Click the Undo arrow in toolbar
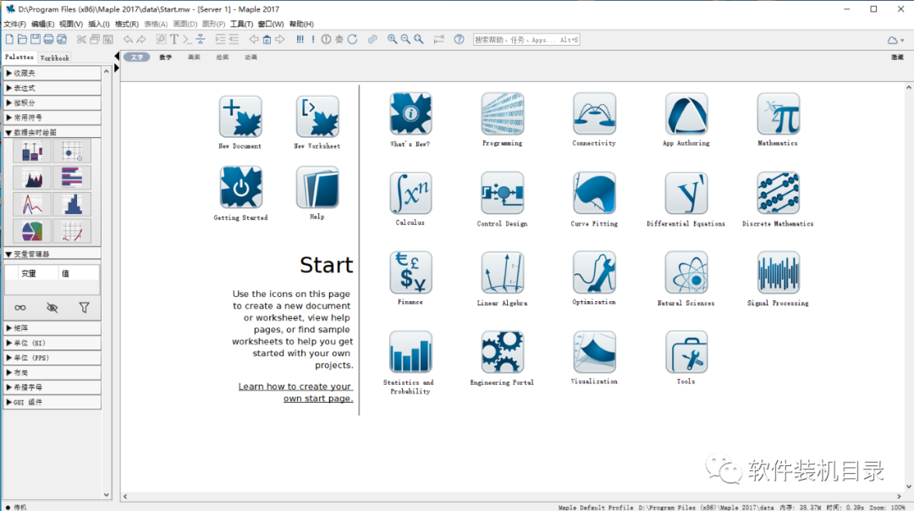 click(x=128, y=40)
